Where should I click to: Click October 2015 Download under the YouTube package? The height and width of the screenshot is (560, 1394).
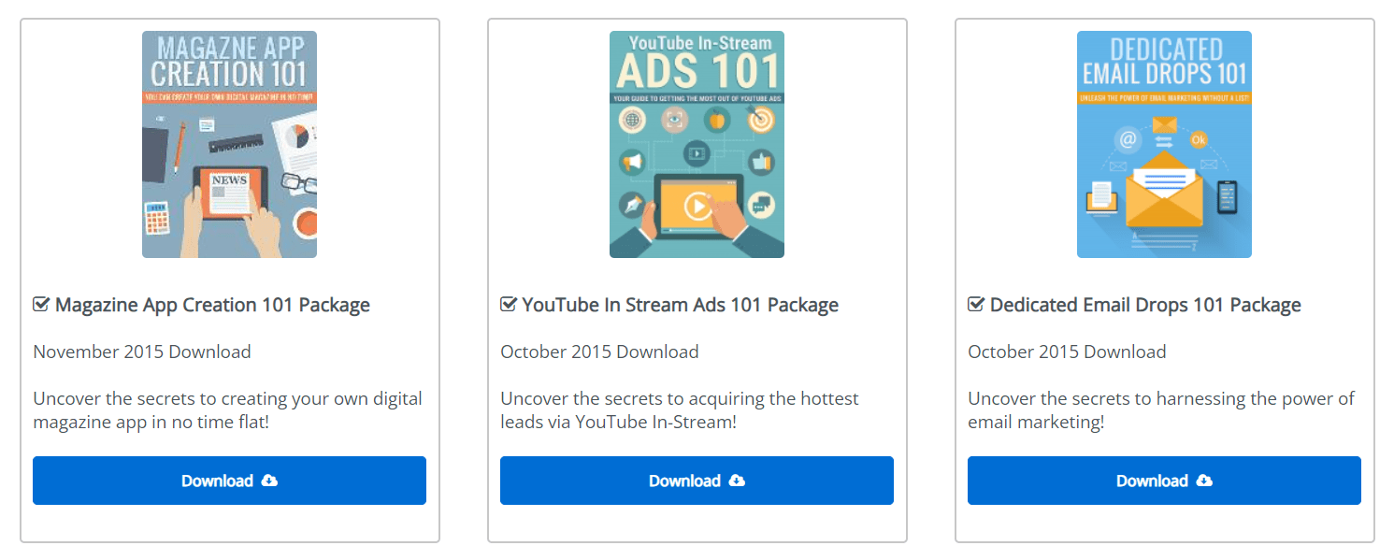(599, 352)
